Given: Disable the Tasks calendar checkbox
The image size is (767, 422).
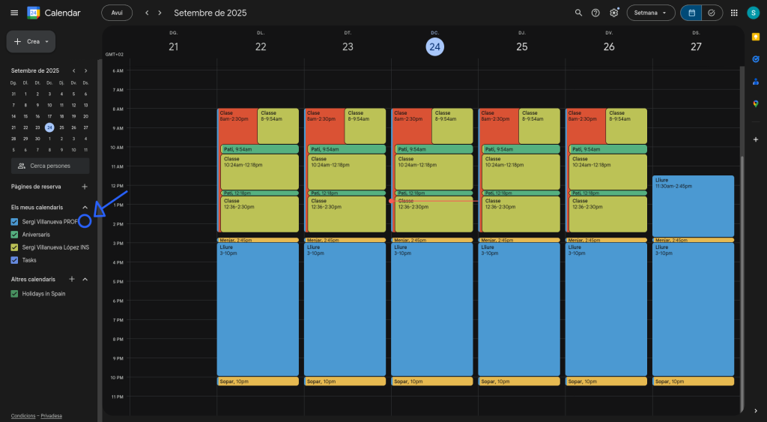Looking at the screenshot, I should [x=15, y=260].
